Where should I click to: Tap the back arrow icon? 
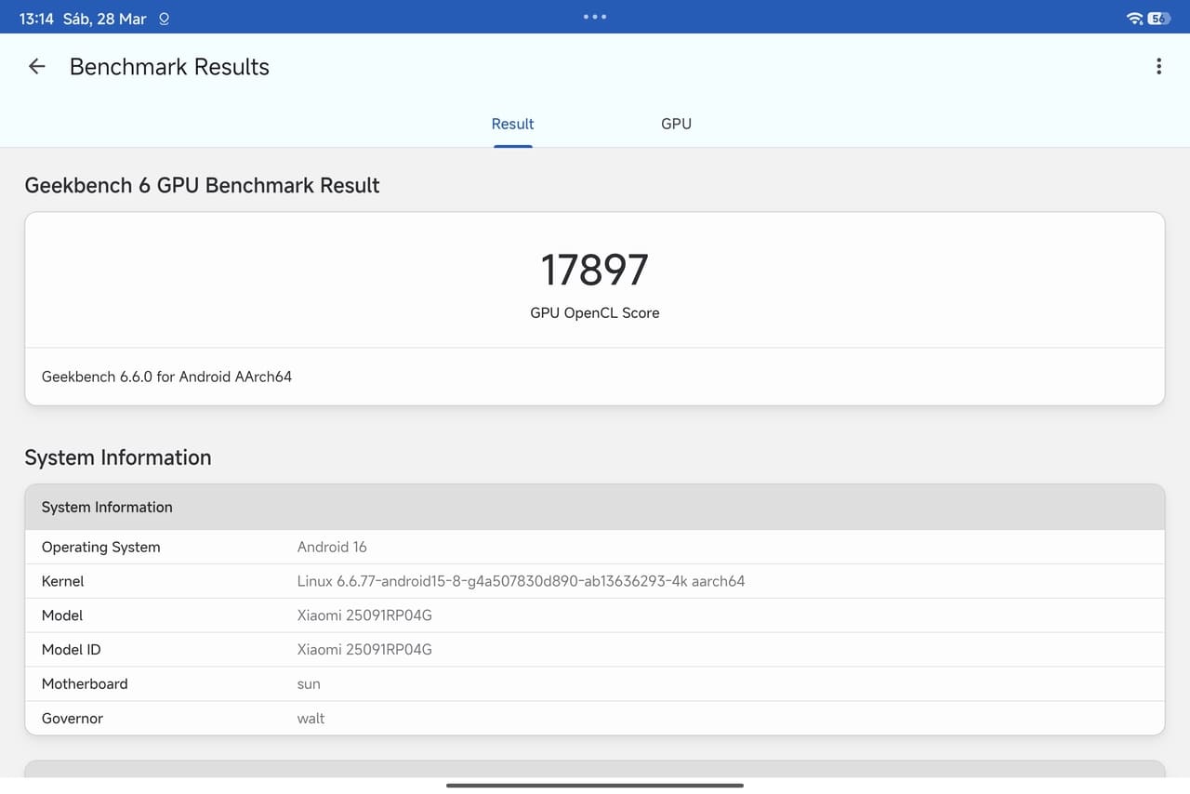click(36, 66)
